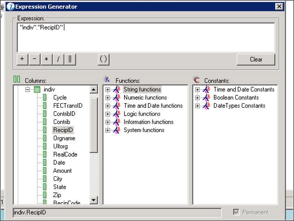The image size is (294, 221).
Task: Select the Zip column icon
Action: pos(45,195)
